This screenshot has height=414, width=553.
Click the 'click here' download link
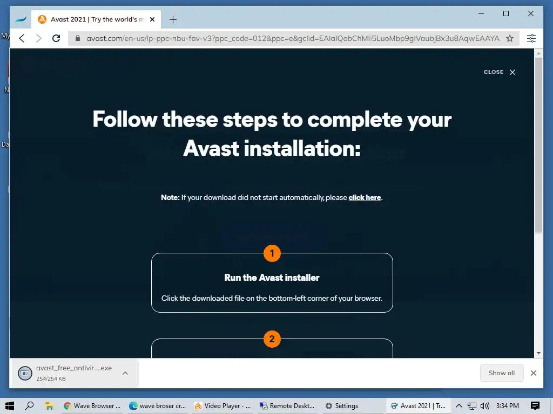(x=365, y=197)
